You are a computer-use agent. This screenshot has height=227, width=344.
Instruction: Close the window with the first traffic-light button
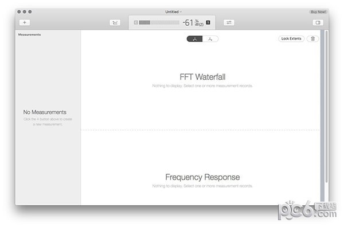19,11
